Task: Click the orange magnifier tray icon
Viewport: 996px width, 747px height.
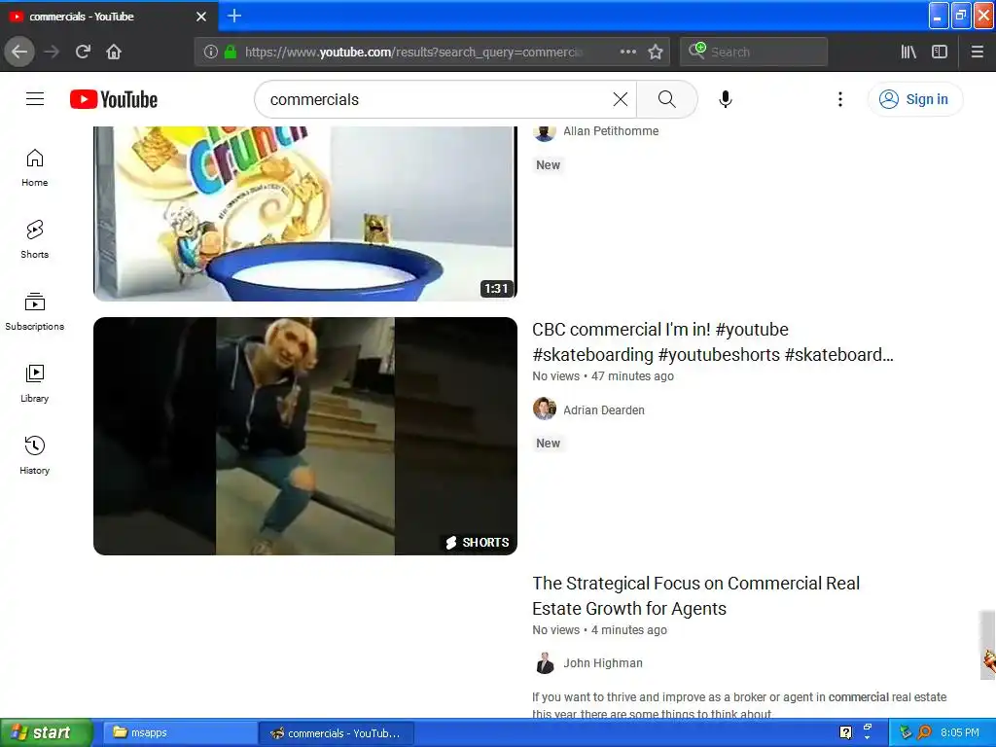Action: tap(925, 732)
